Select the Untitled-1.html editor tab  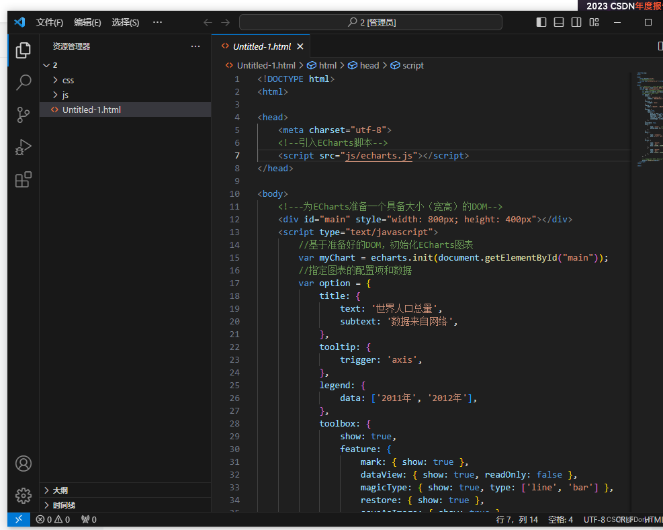[x=261, y=46]
